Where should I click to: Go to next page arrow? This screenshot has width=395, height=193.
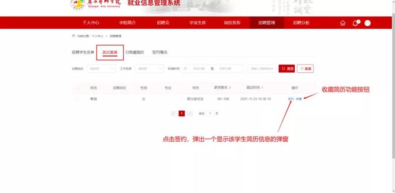click(190, 114)
